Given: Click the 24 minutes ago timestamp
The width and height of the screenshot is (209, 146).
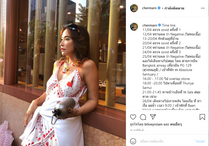Looking at the screenshot, I should [x=137, y=130].
